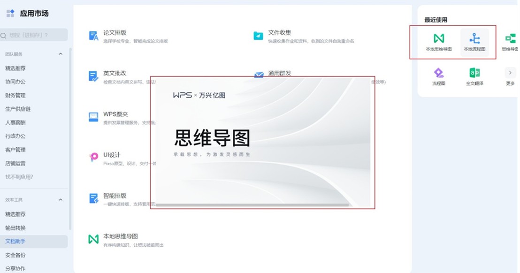Launch the 英文批改 tool icon
The image size is (520, 273).
pos(93,76)
